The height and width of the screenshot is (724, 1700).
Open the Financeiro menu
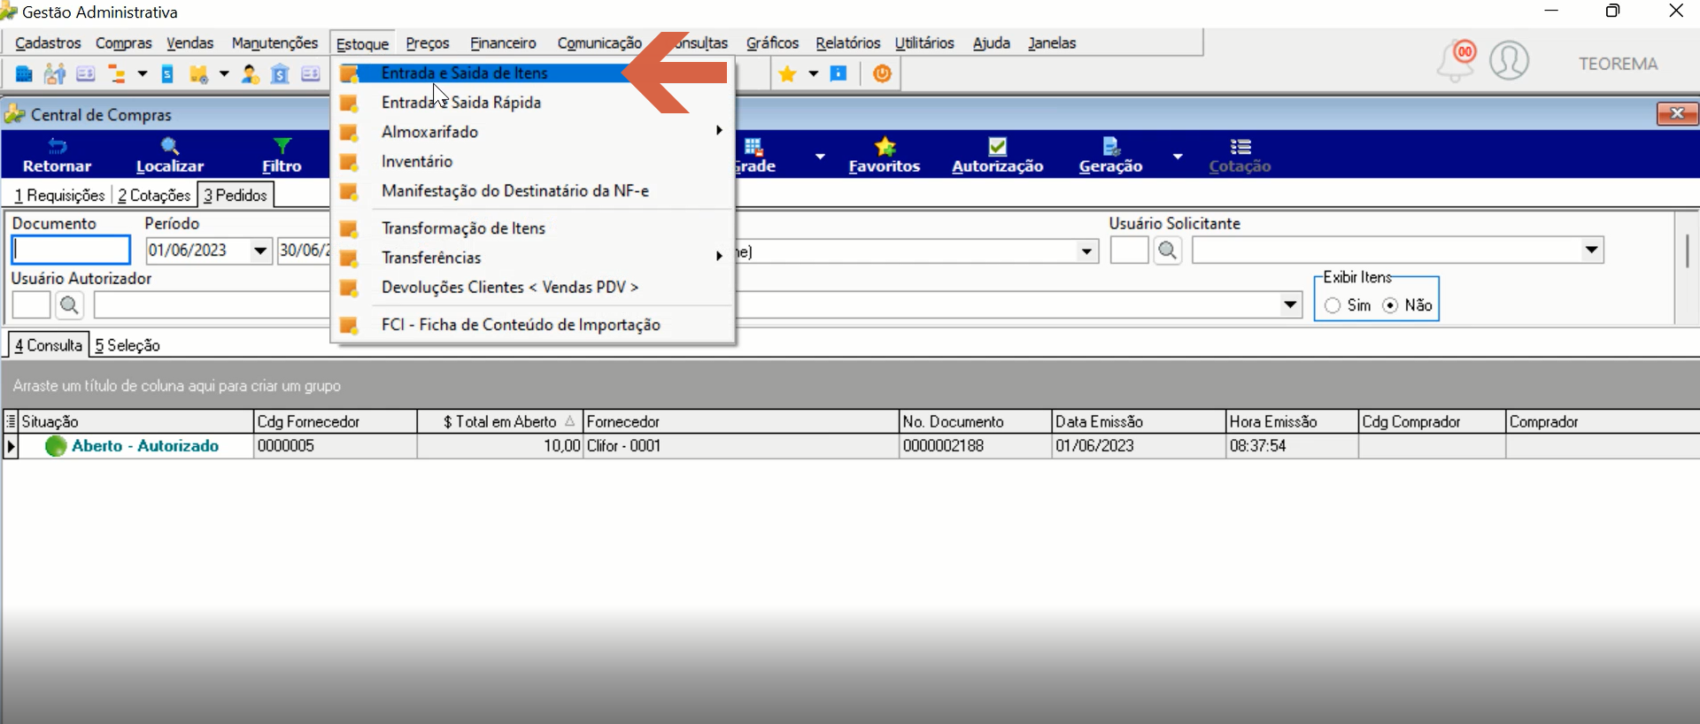[x=503, y=43]
